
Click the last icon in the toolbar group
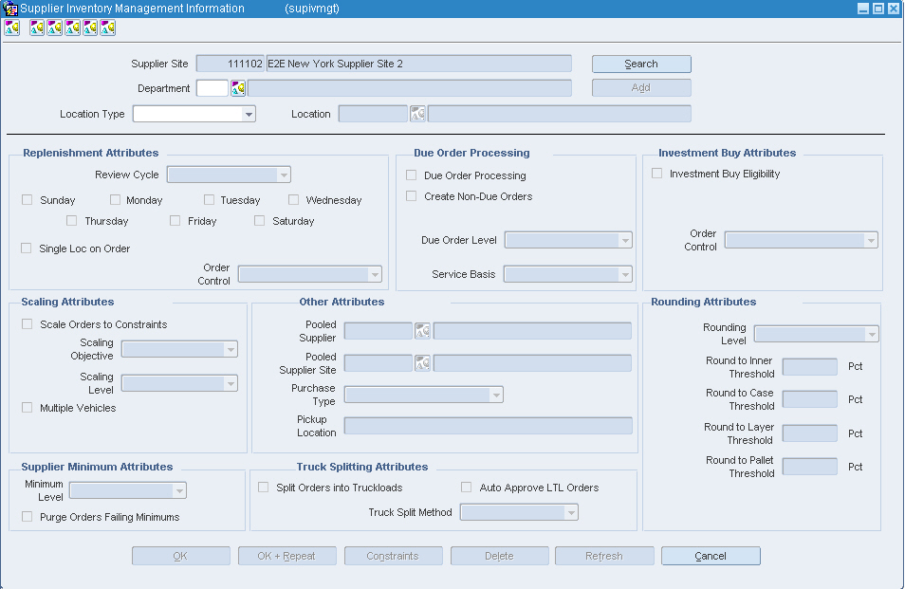108,28
